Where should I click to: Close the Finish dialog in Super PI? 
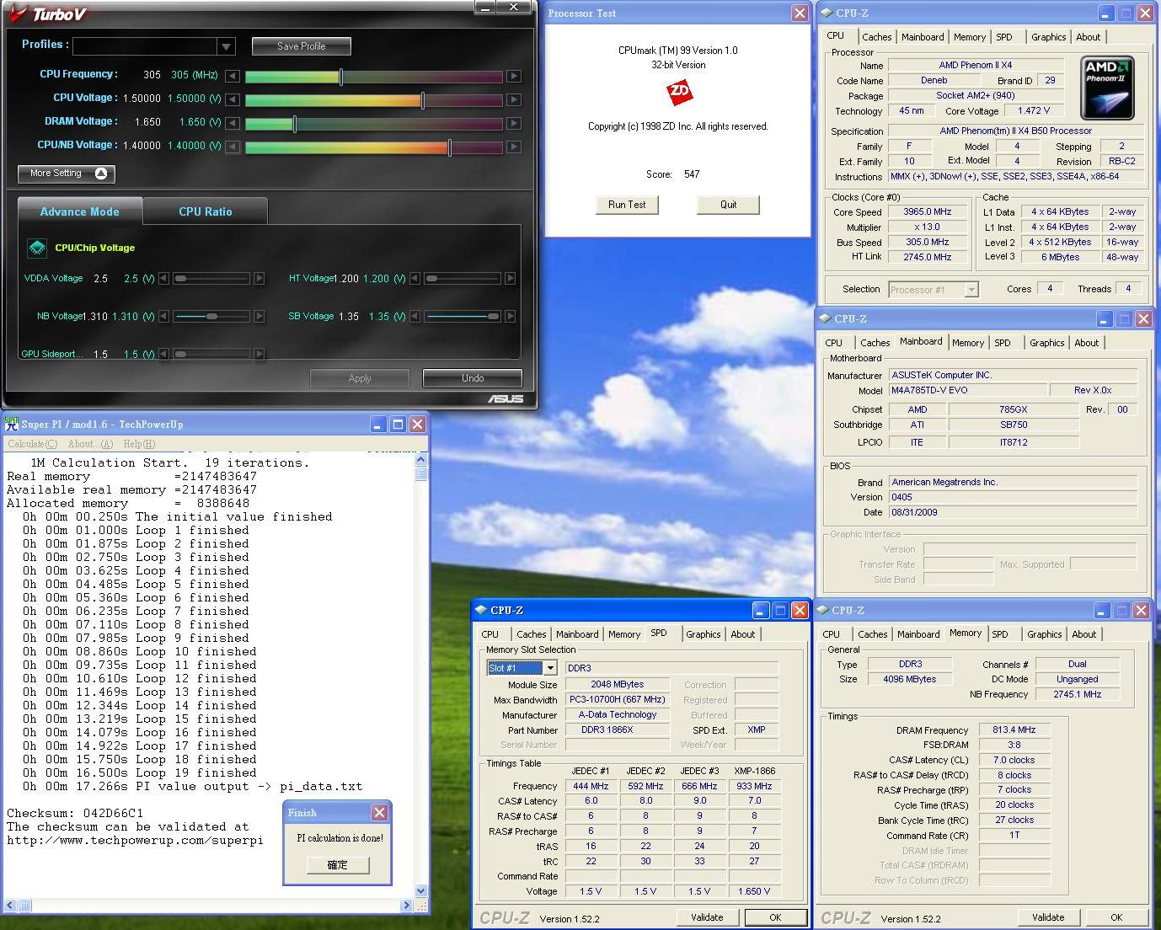click(380, 812)
